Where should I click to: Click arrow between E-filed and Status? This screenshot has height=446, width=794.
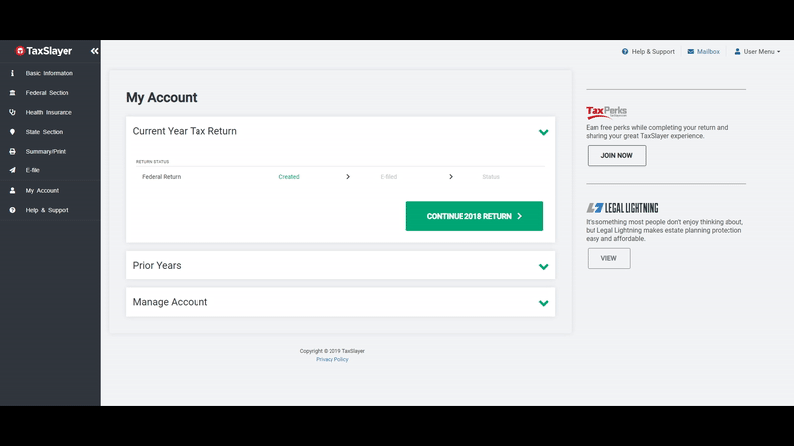[x=451, y=177]
